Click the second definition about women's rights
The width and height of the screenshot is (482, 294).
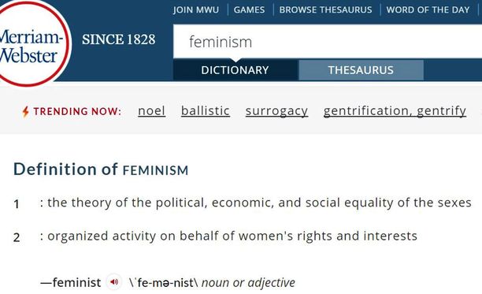[228, 236]
